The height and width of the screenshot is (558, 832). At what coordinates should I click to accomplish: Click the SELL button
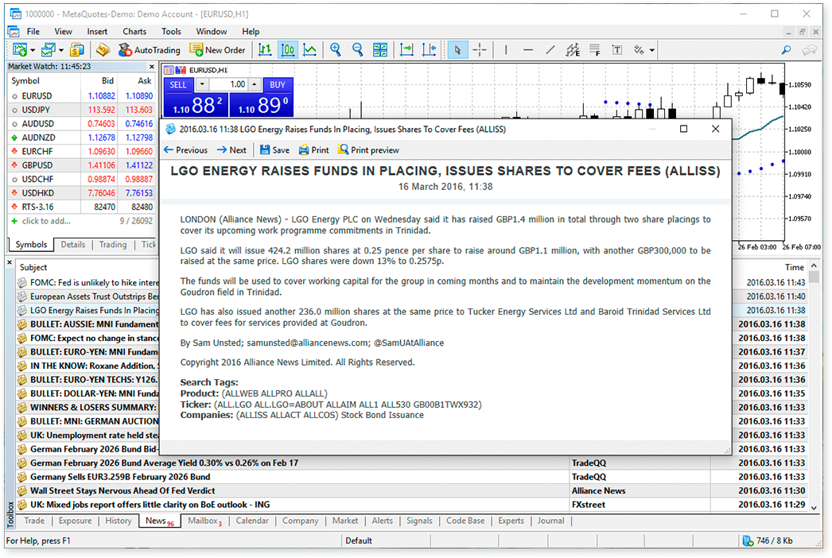click(x=178, y=85)
